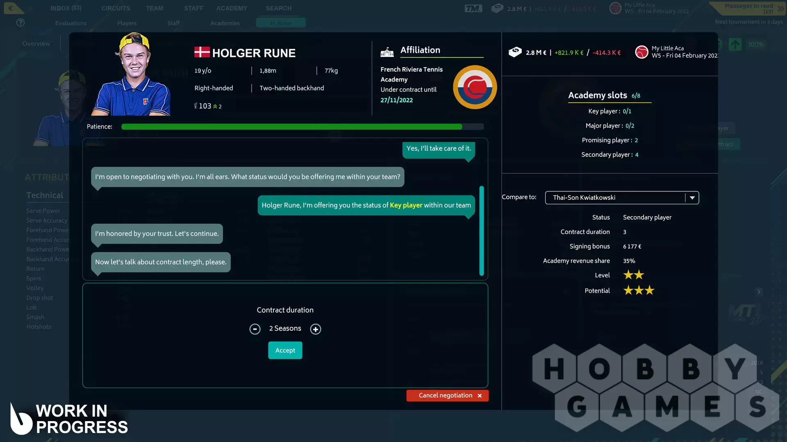Click the plus icon to increase contract duration

(315, 329)
